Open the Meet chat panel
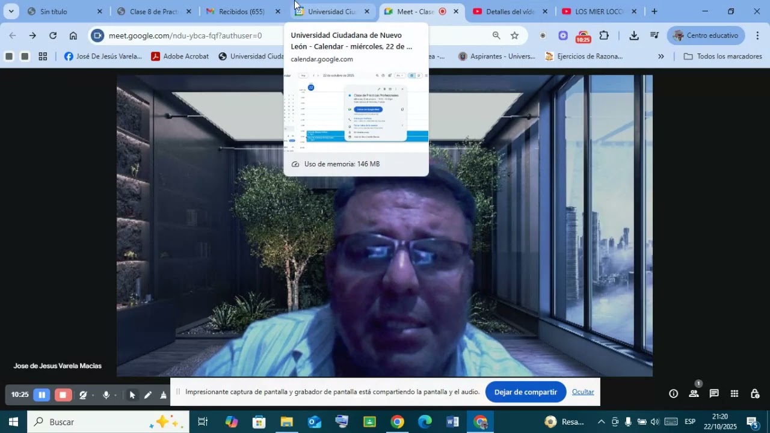 714,393
